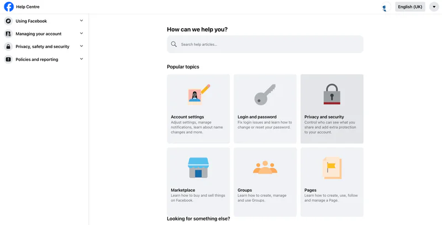Click the Facebook logo icon

(x=9, y=7)
